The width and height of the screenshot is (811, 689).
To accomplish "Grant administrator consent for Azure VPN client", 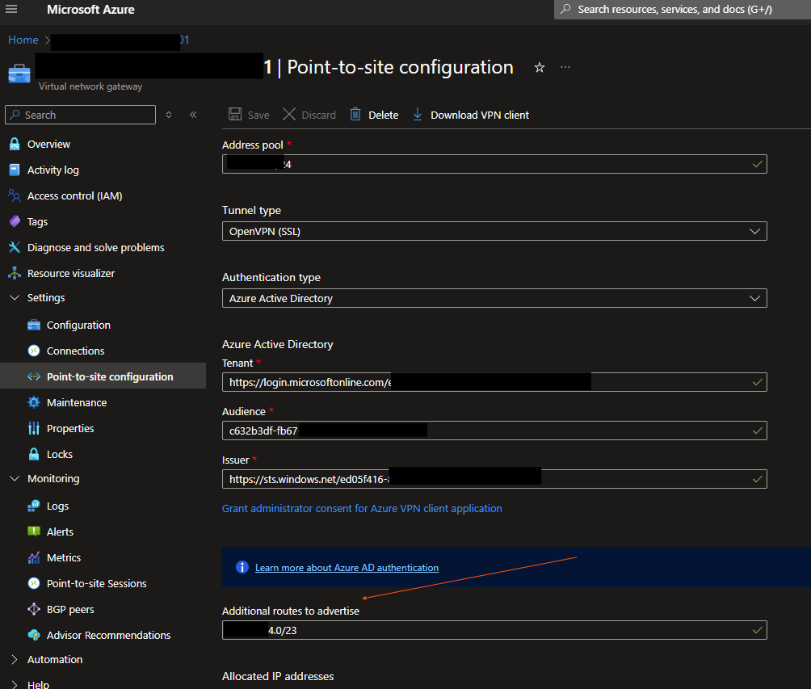I will [x=362, y=509].
